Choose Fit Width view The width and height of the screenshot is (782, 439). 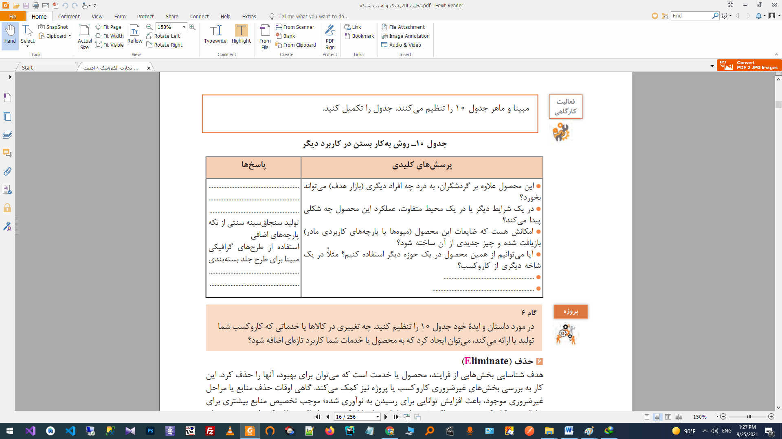click(110, 36)
